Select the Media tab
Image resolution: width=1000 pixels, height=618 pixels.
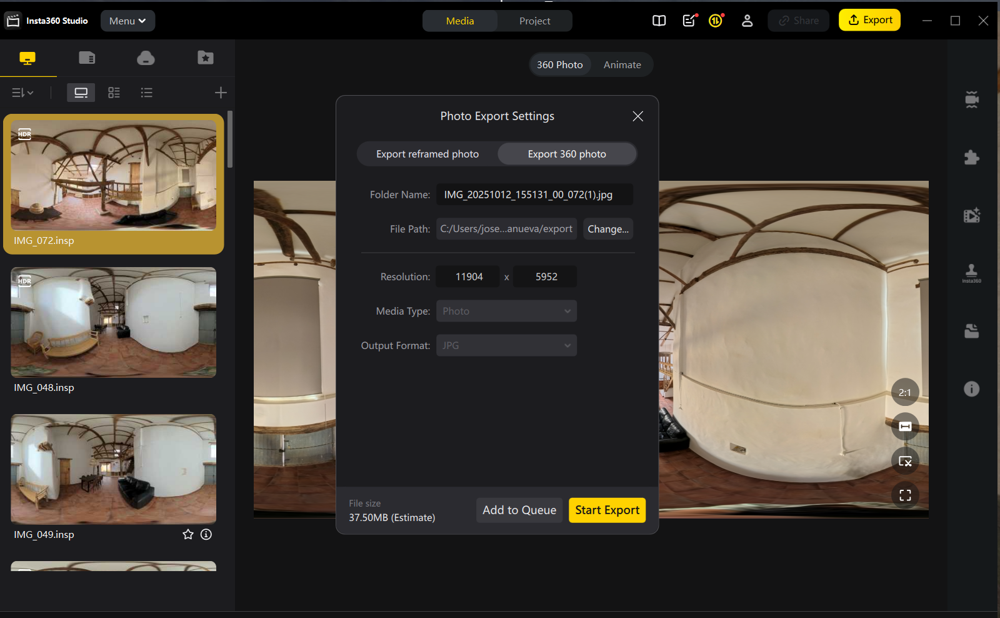[x=460, y=21]
